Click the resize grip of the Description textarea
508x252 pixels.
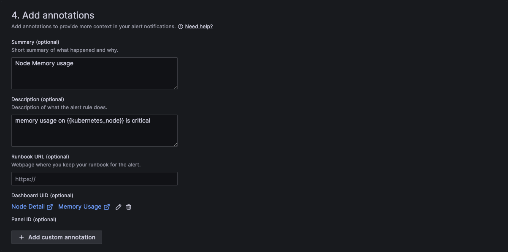175,144
